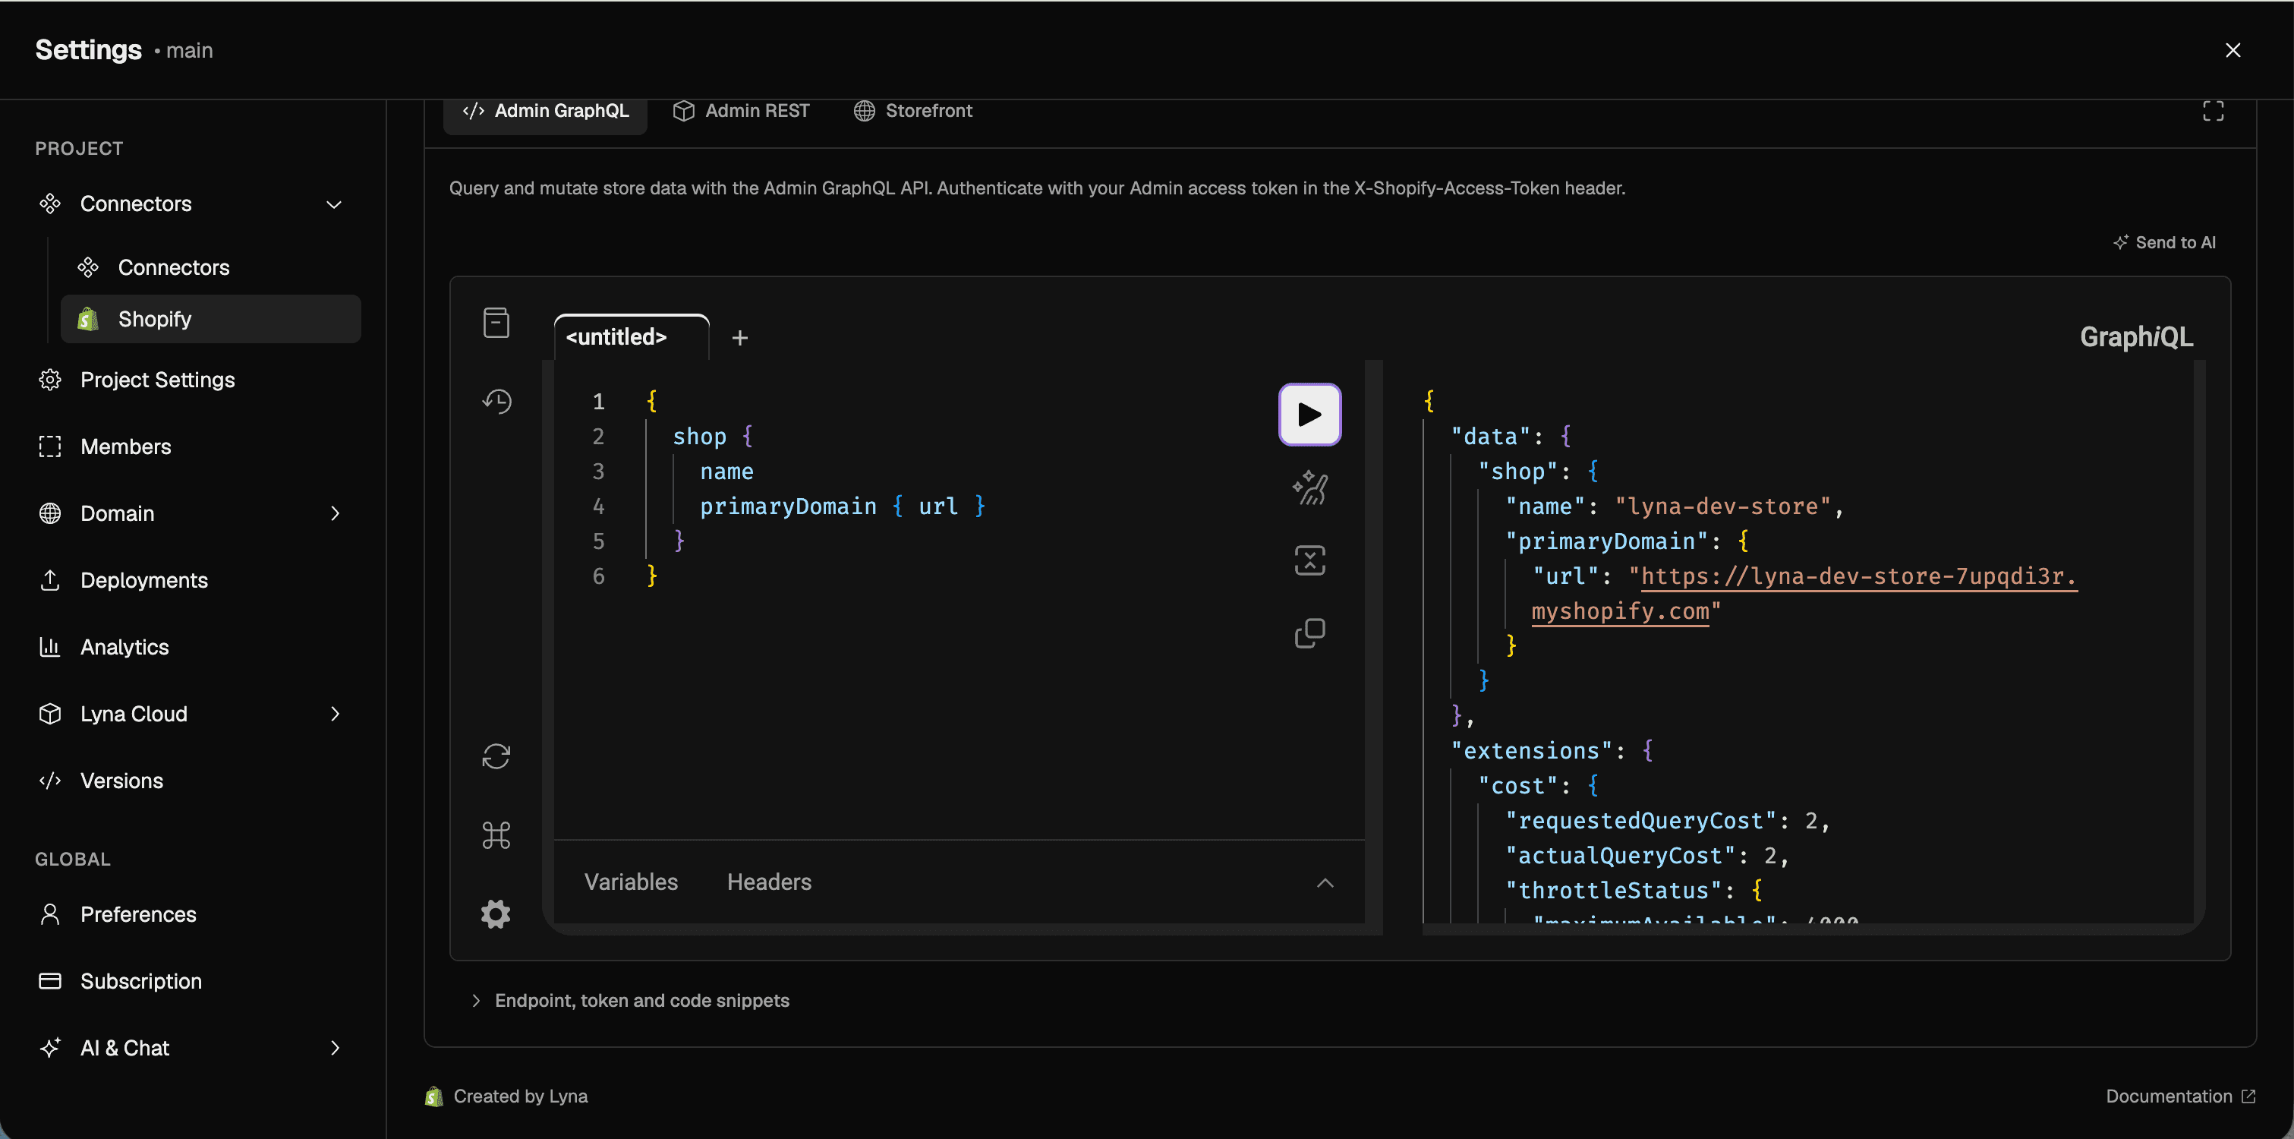Click the Versions code icon
The image size is (2294, 1139).
point(50,780)
